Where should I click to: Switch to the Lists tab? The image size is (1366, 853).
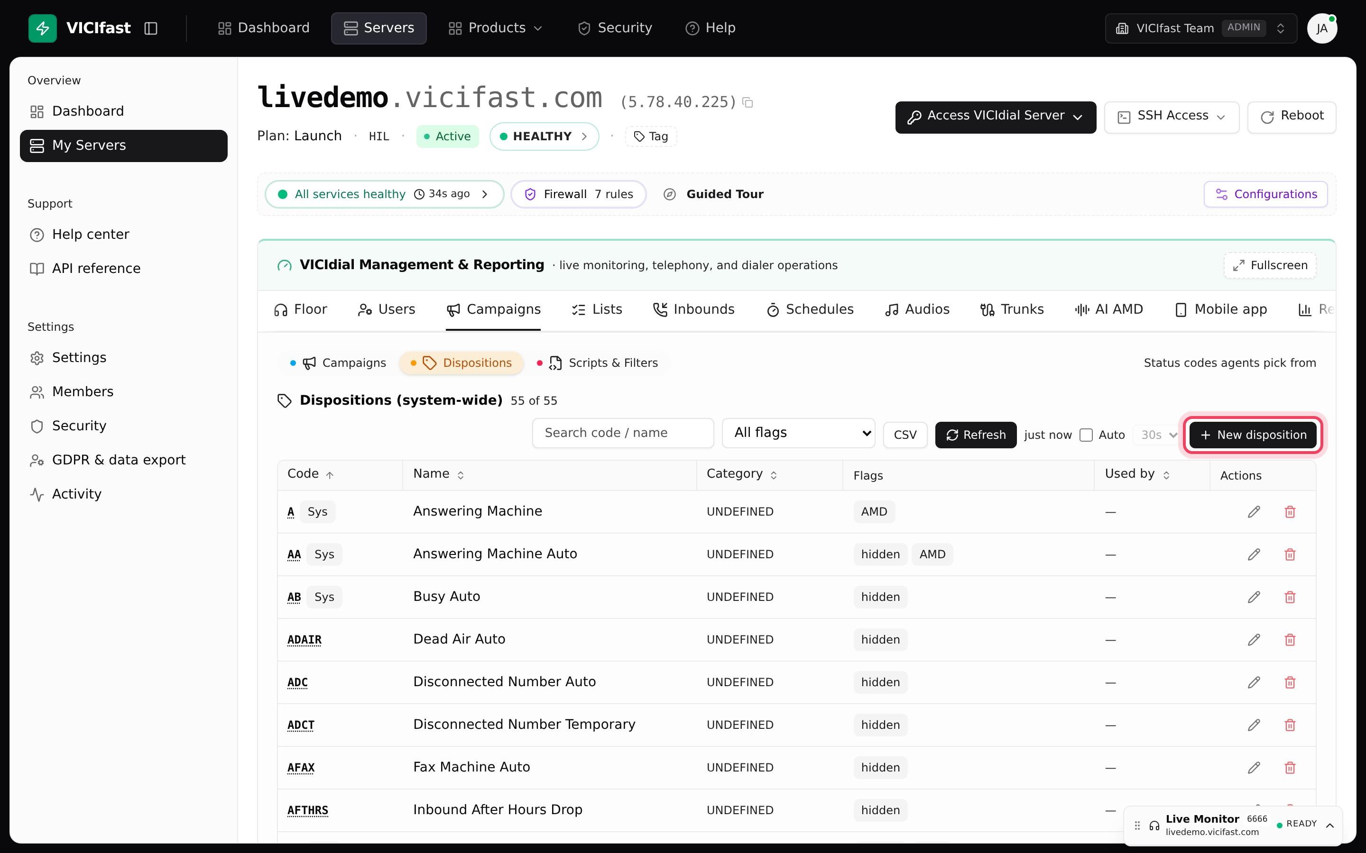(597, 310)
